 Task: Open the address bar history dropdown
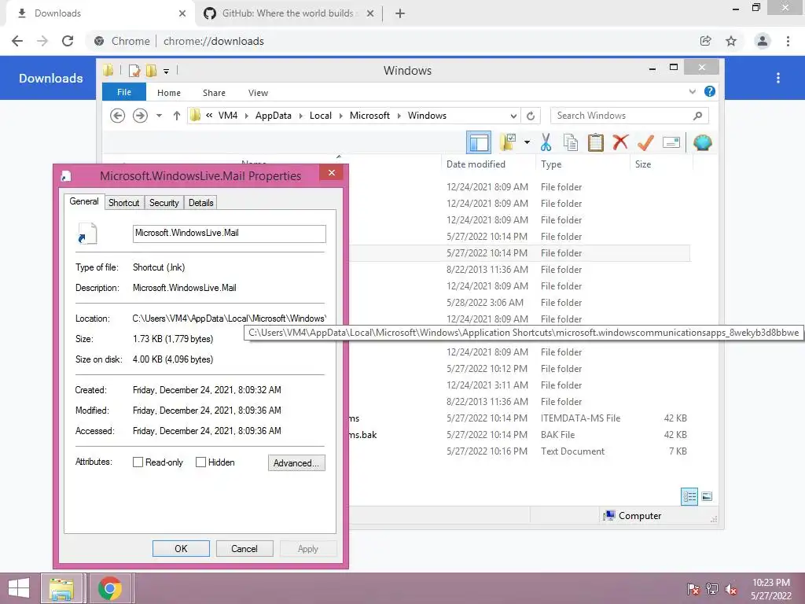click(513, 116)
